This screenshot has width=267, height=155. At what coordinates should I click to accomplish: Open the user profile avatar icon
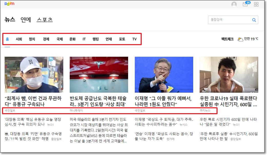tap(234, 4)
